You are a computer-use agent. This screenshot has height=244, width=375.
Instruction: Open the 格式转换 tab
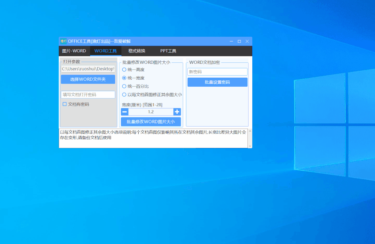click(137, 51)
